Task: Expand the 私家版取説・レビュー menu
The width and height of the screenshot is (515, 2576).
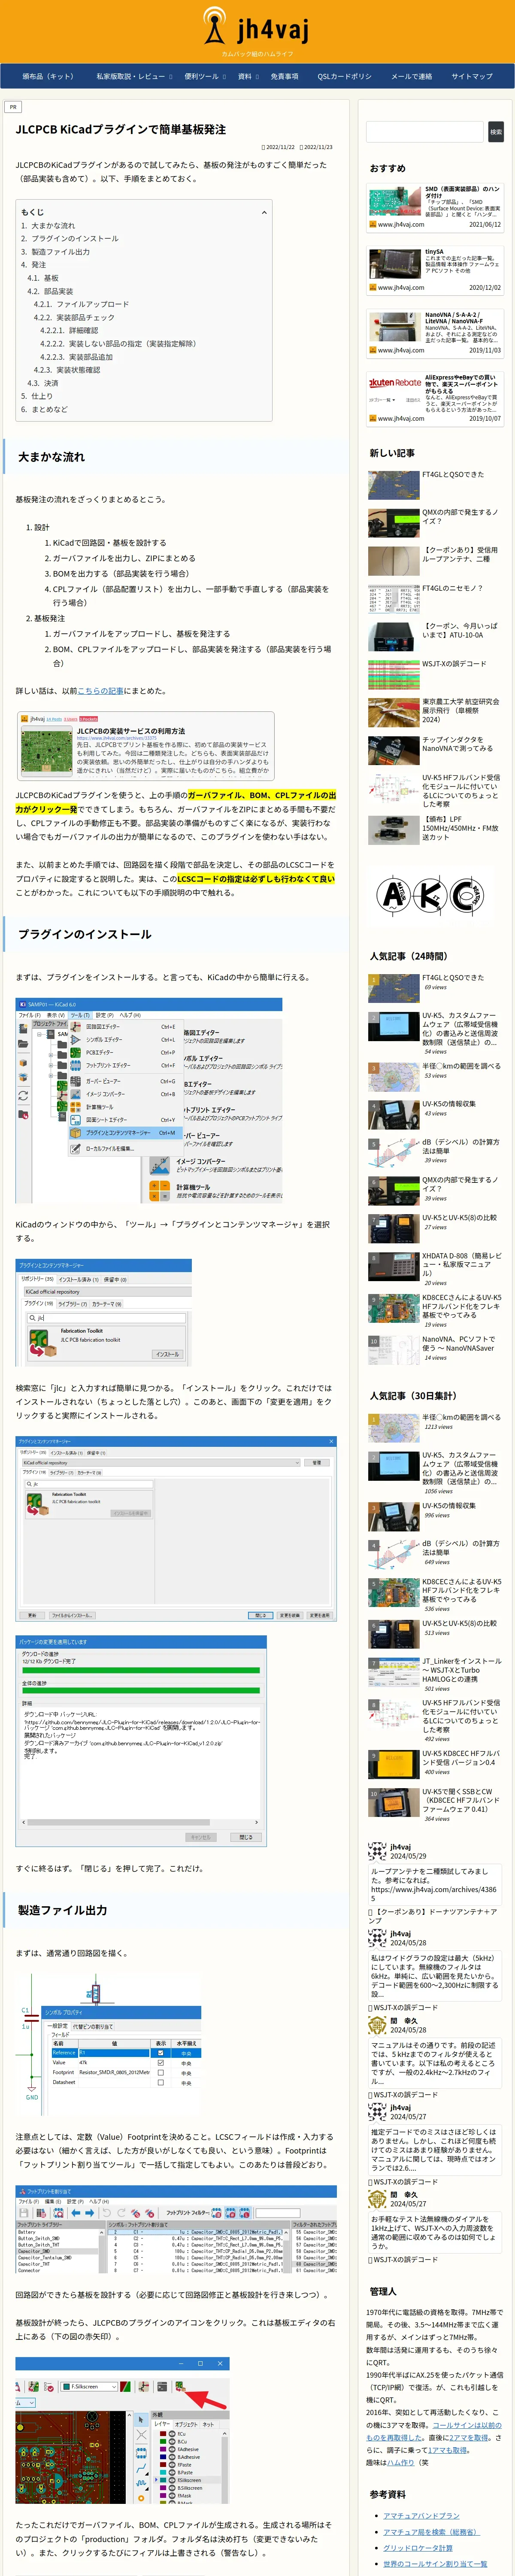Action: [x=134, y=76]
